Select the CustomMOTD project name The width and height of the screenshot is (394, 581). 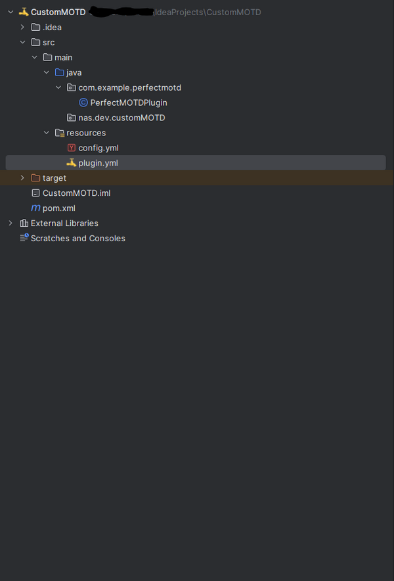point(58,12)
